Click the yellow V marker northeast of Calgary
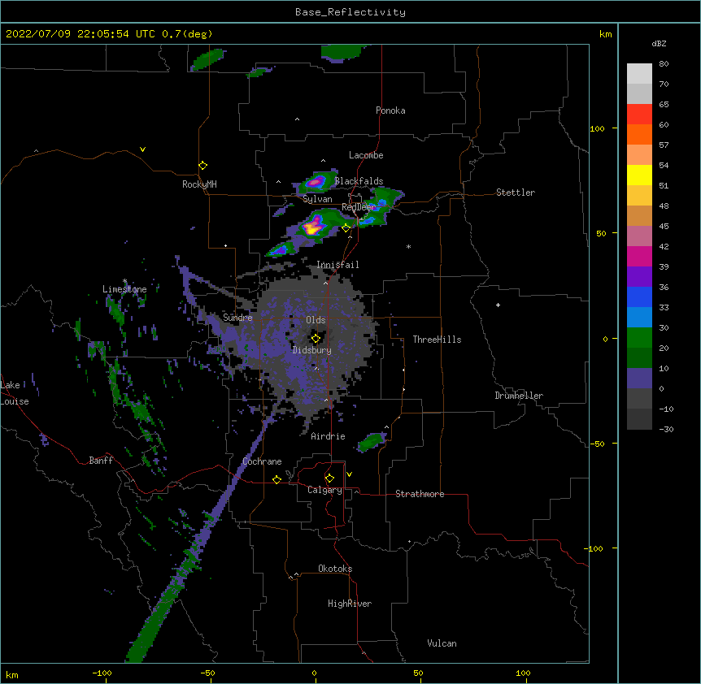701x684 pixels. point(349,474)
